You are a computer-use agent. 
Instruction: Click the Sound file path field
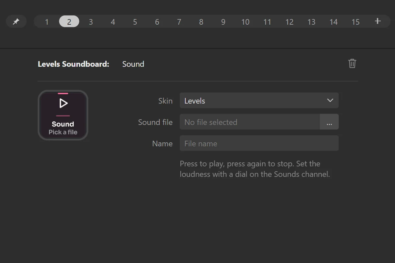point(250,122)
